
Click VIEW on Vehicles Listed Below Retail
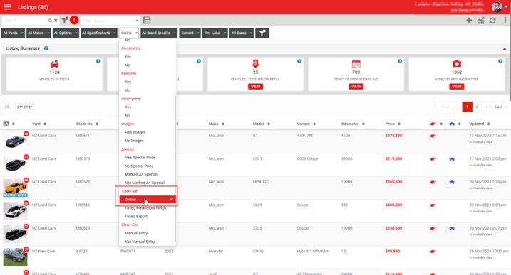[x=255, y=87]
